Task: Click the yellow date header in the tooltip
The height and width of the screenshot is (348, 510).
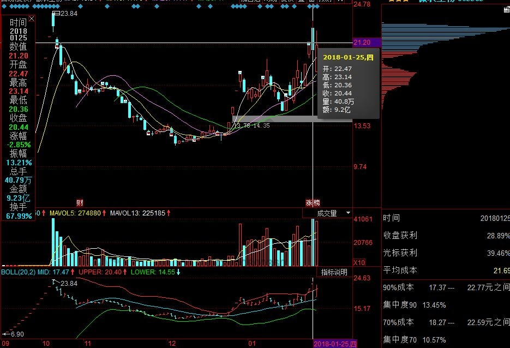Action: pos(348,57)
